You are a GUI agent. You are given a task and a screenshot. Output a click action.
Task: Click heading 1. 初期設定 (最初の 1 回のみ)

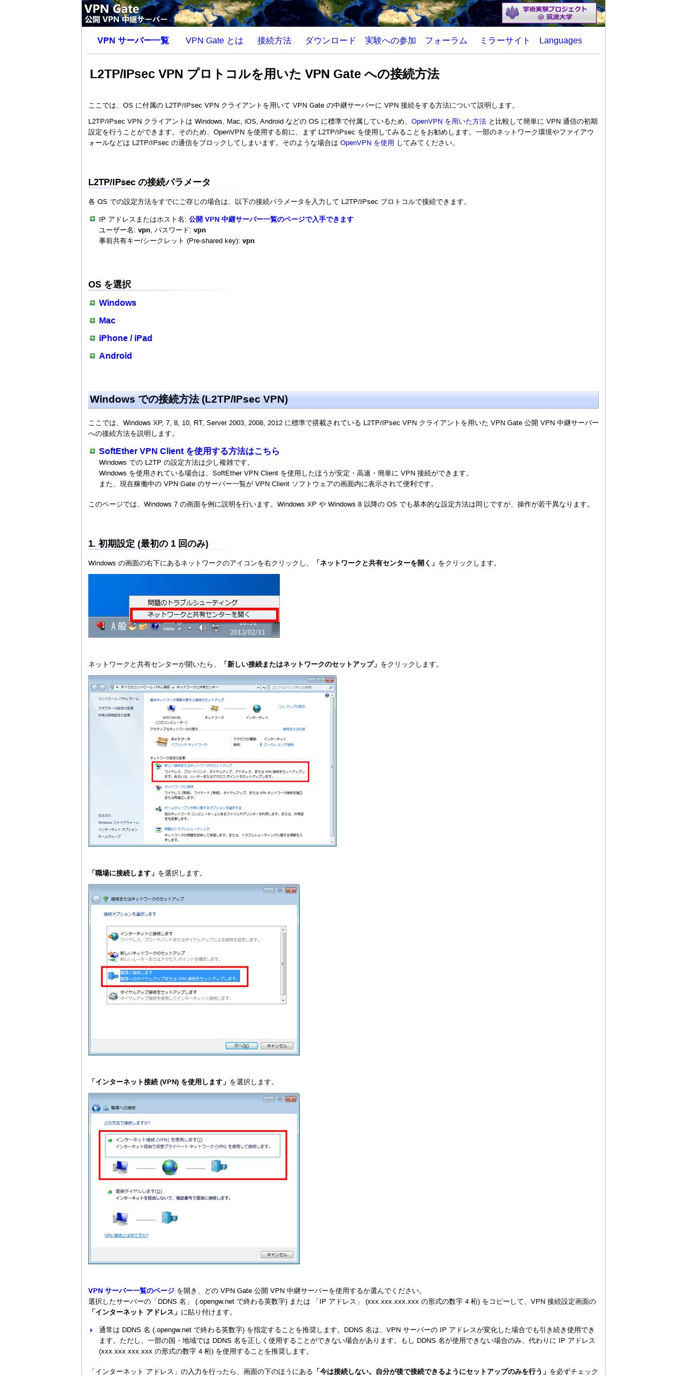pyautogui.click(x=148, y=543)
